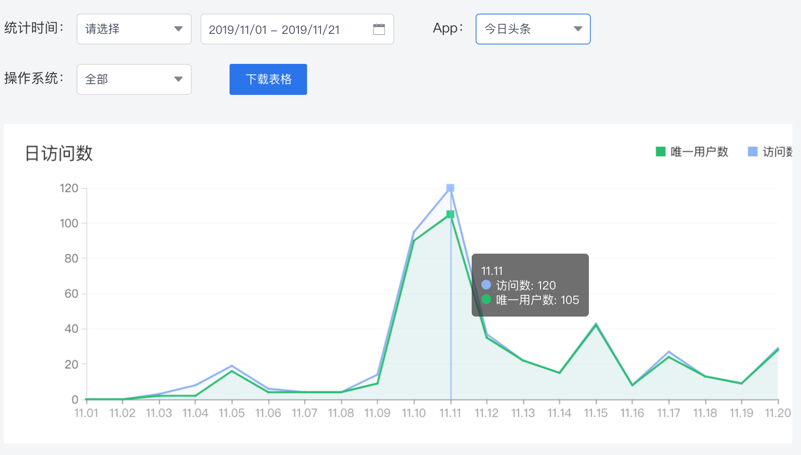Click the 11.15 x-axis label
Screen dimensions: 801x455
point(596,413)
